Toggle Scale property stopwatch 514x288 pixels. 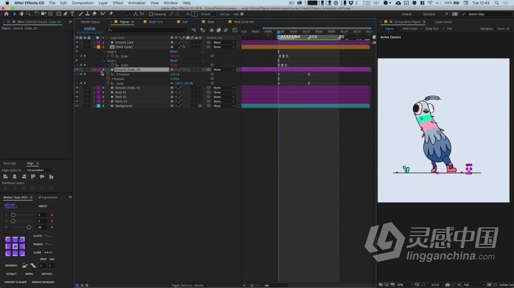click(108, 84)
